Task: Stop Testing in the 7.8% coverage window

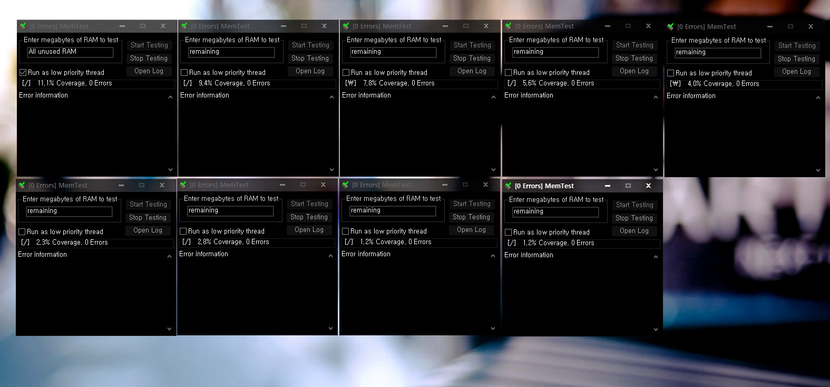Action: pos(472,59)
